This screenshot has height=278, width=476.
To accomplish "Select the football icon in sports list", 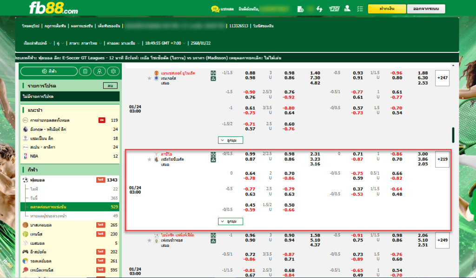I will click(26, 180).
